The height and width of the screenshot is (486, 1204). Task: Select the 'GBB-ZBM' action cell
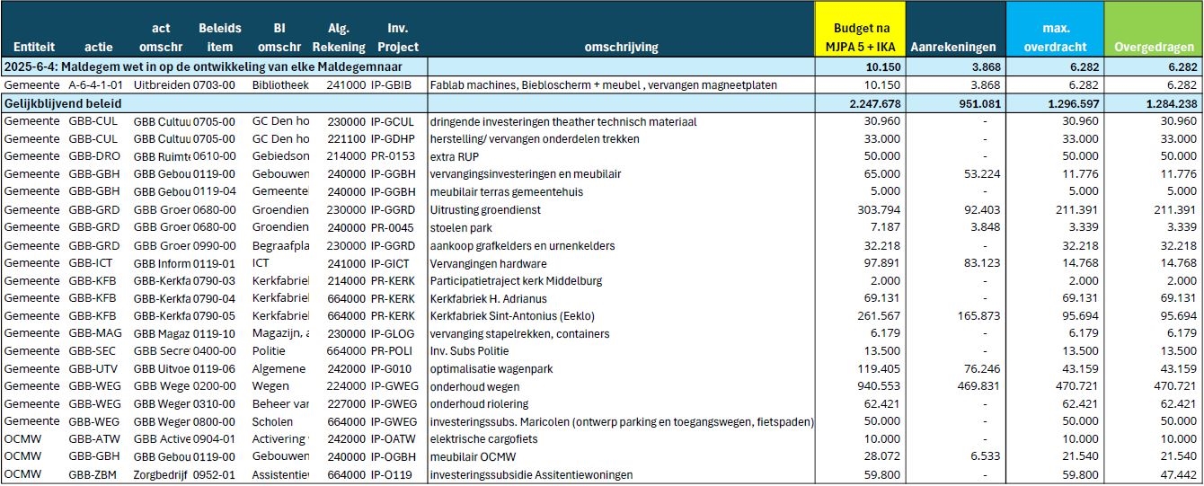[x=93, y=475]
